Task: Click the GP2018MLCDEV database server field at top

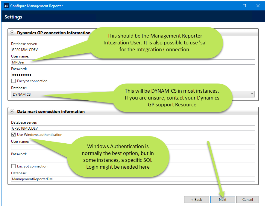Action: [x=60, y=49]
